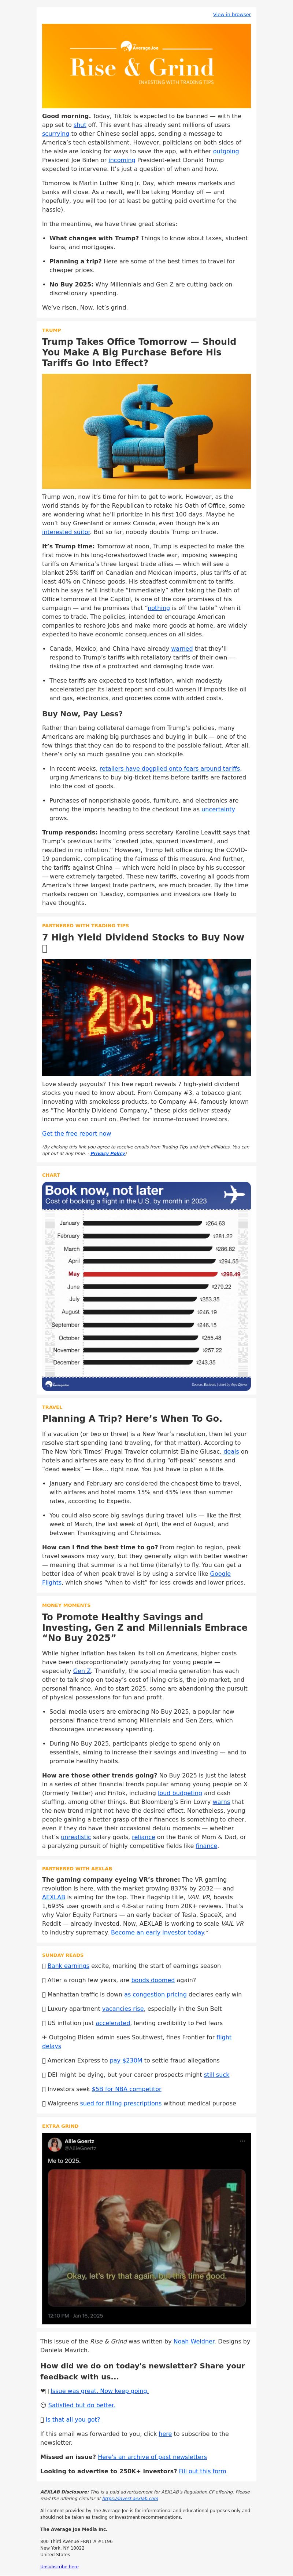Open the blue dollar-sign armchair image
The width and height of the screenshot is (293, 2576).
coord(146,431)
